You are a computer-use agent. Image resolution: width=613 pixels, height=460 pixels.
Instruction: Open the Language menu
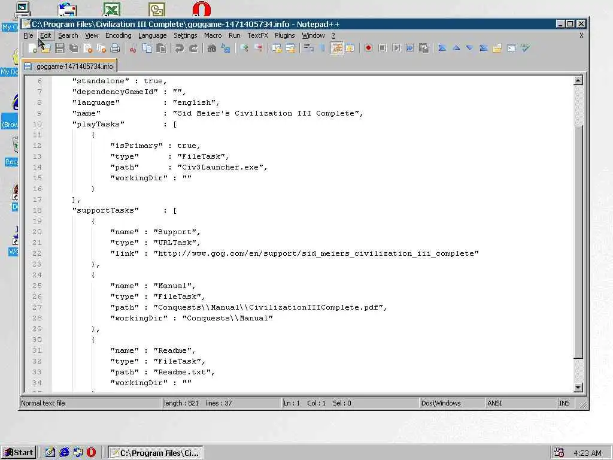[153, 35]
